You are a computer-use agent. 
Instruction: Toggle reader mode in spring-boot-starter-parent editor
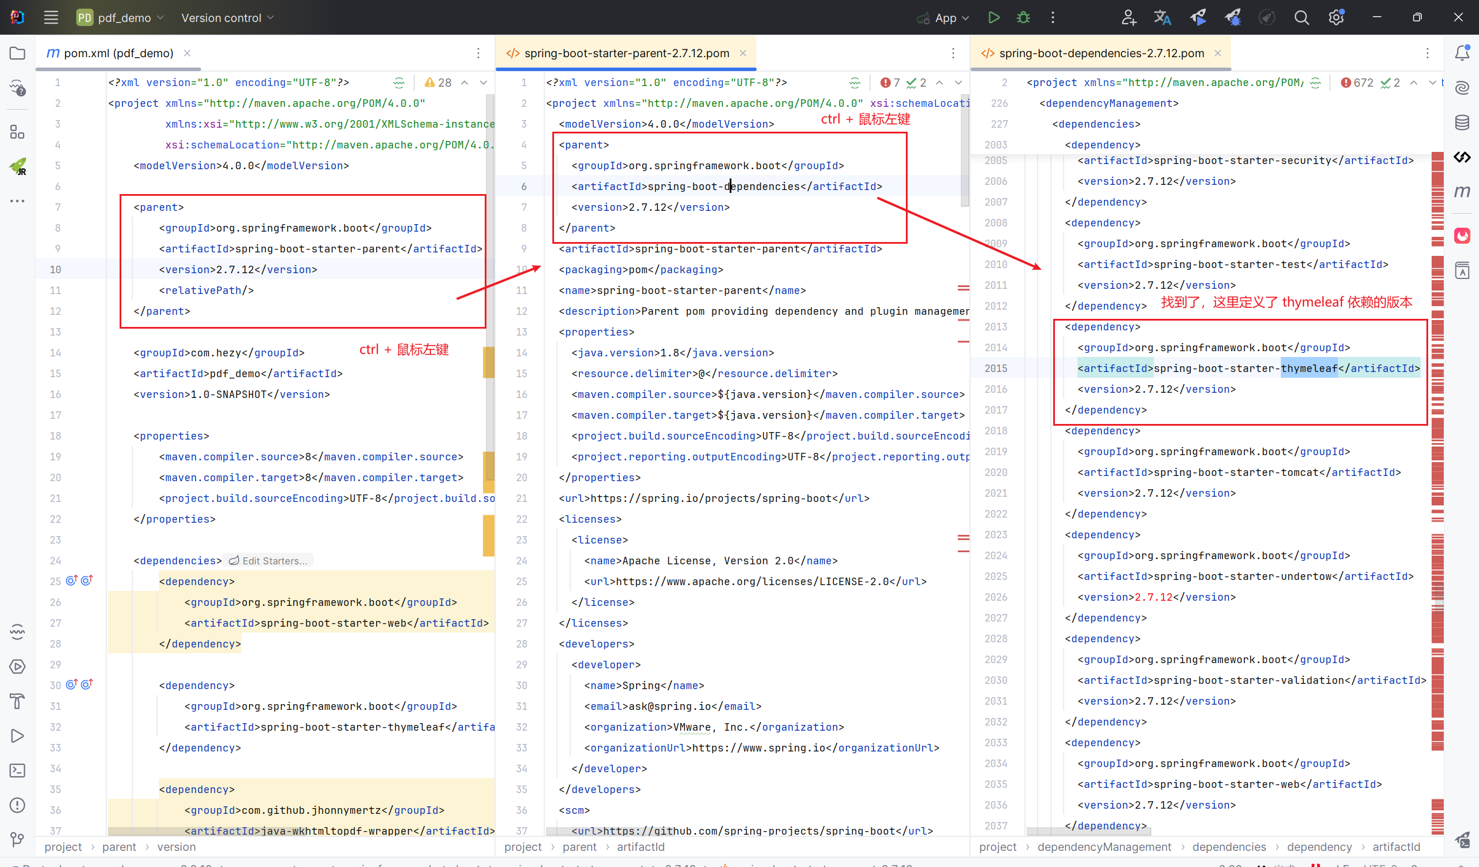pyautogui.click(x=854, y=83)
